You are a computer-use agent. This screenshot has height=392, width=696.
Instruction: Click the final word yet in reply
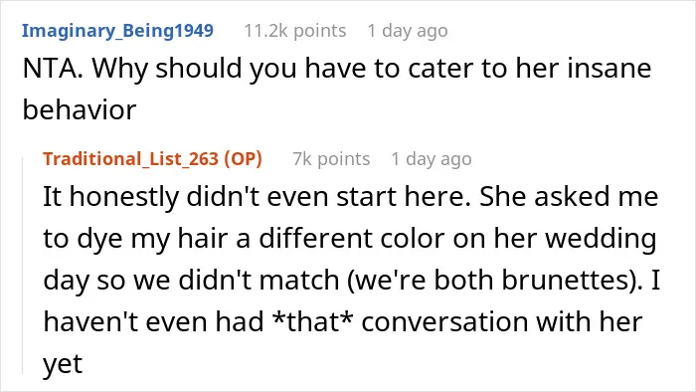[x=63, y=364]
